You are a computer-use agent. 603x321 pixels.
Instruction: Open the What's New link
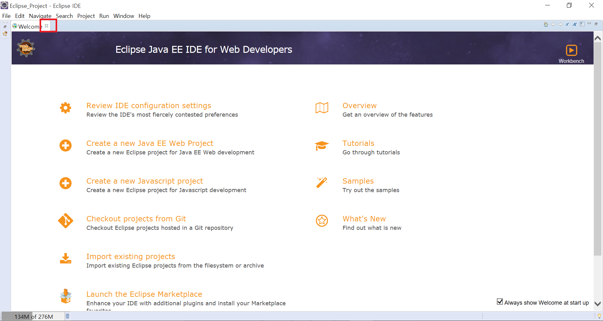tap(364, 219)
